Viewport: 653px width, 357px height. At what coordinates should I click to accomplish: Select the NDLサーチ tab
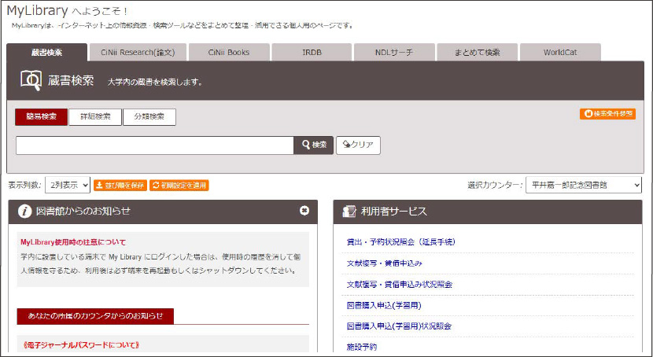(393, 53)
